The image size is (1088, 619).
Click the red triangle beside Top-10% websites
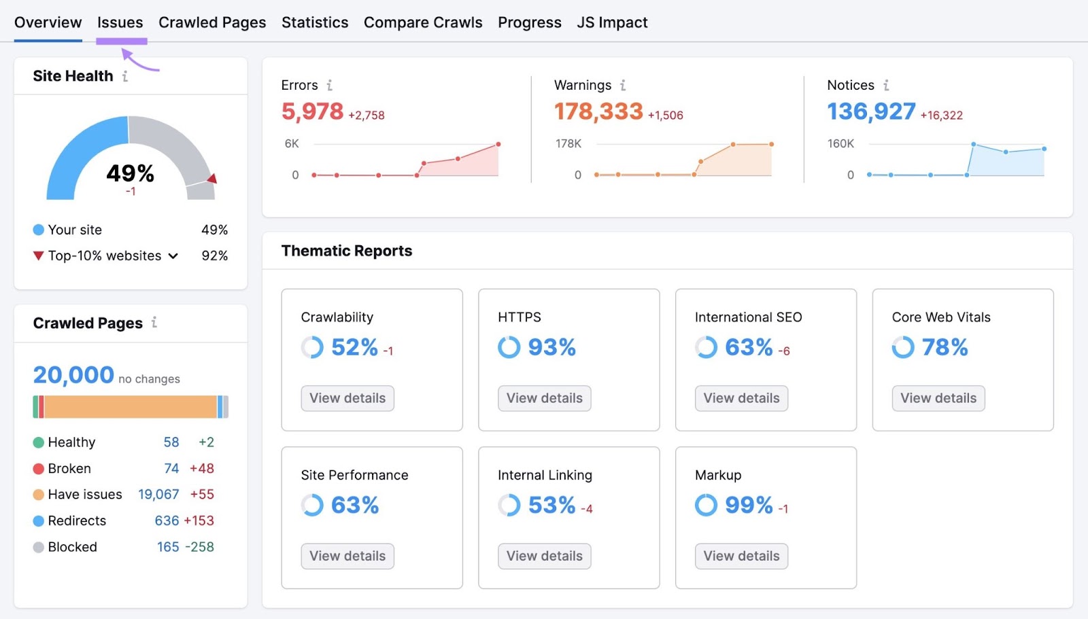[37, 256]
